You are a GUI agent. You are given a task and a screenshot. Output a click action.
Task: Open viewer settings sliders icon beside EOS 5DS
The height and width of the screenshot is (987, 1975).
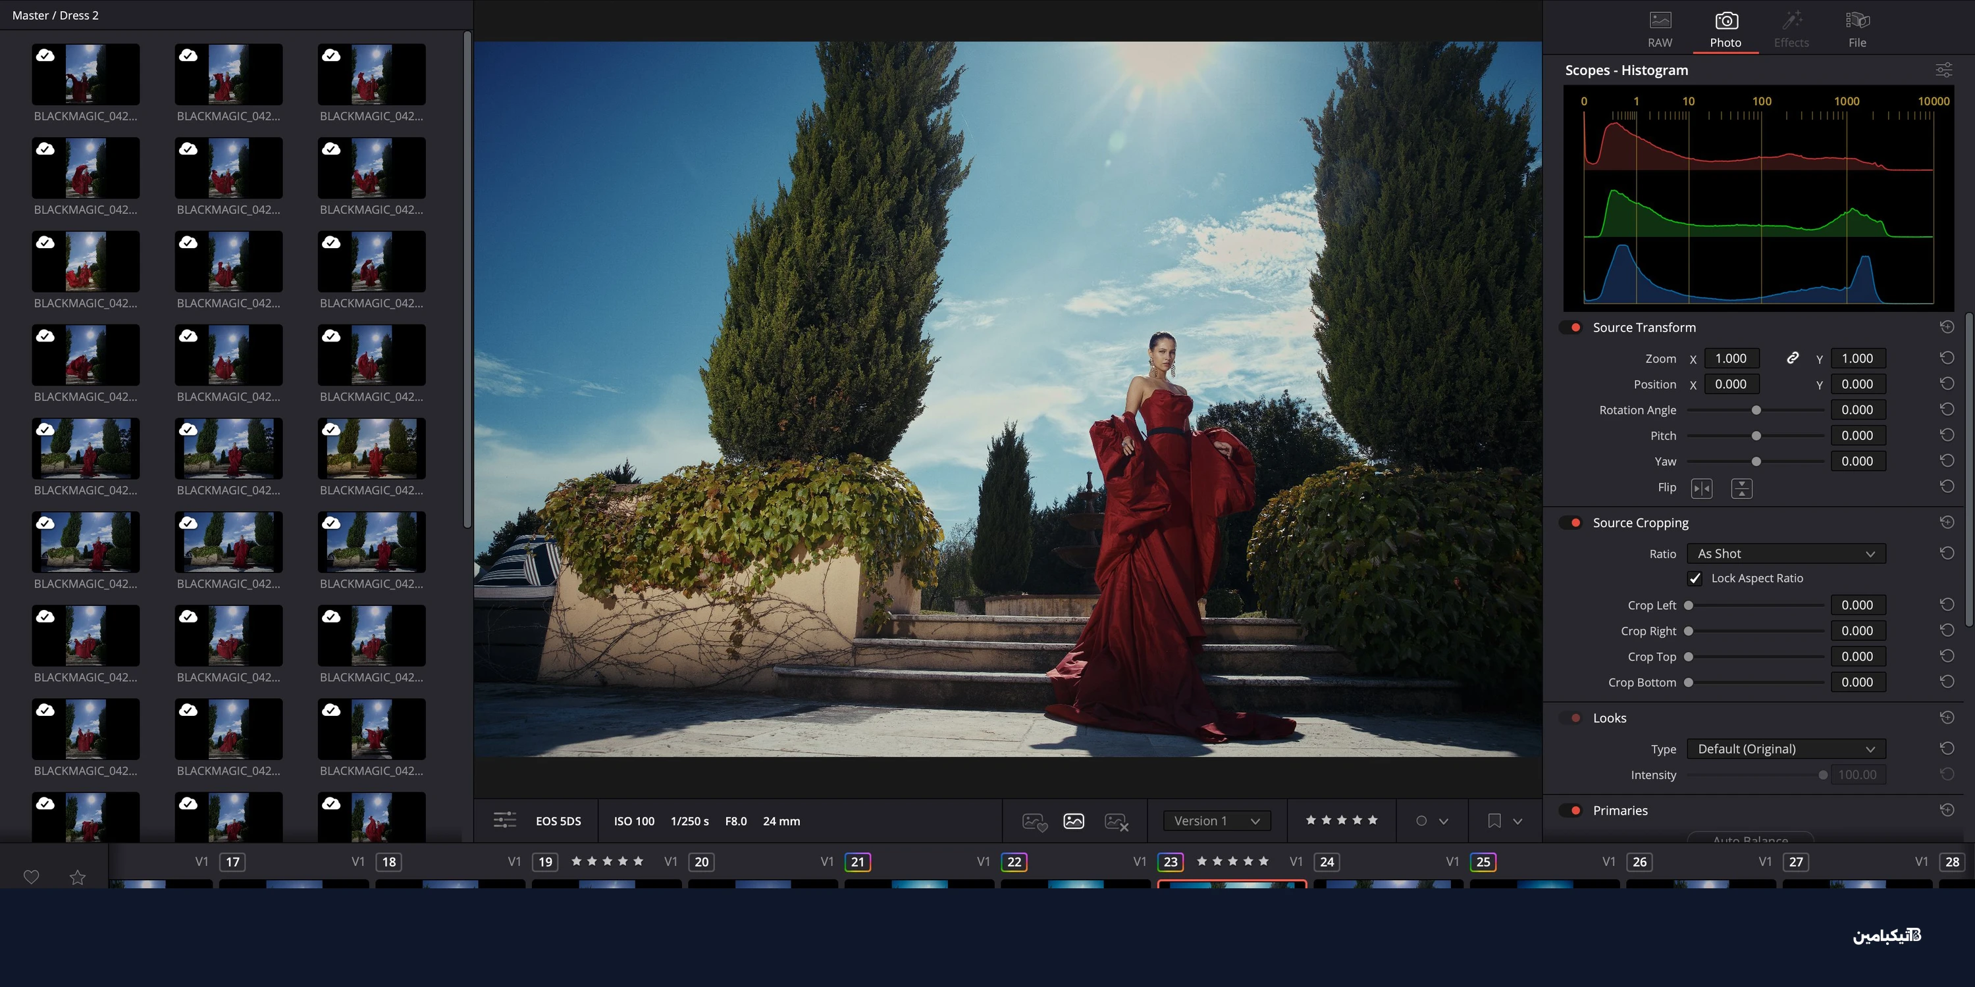504,821
